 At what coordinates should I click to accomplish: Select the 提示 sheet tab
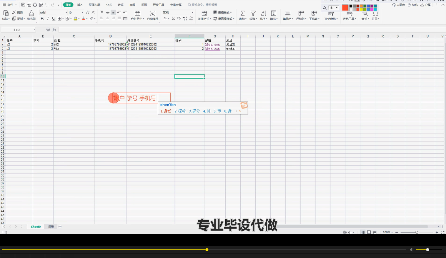51,227
